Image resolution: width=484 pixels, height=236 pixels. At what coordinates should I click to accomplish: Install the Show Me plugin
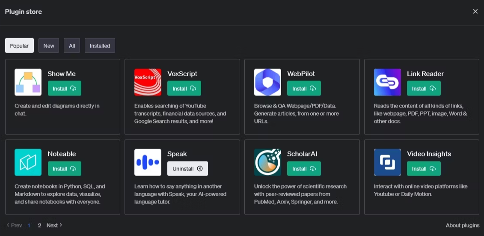(65, 88)
